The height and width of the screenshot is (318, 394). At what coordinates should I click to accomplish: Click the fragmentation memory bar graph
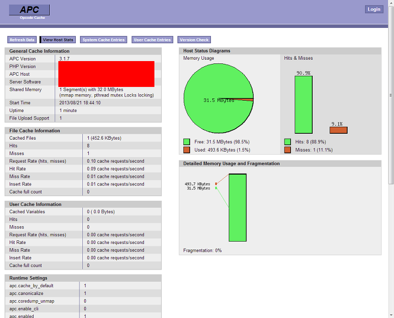(238, 207)
